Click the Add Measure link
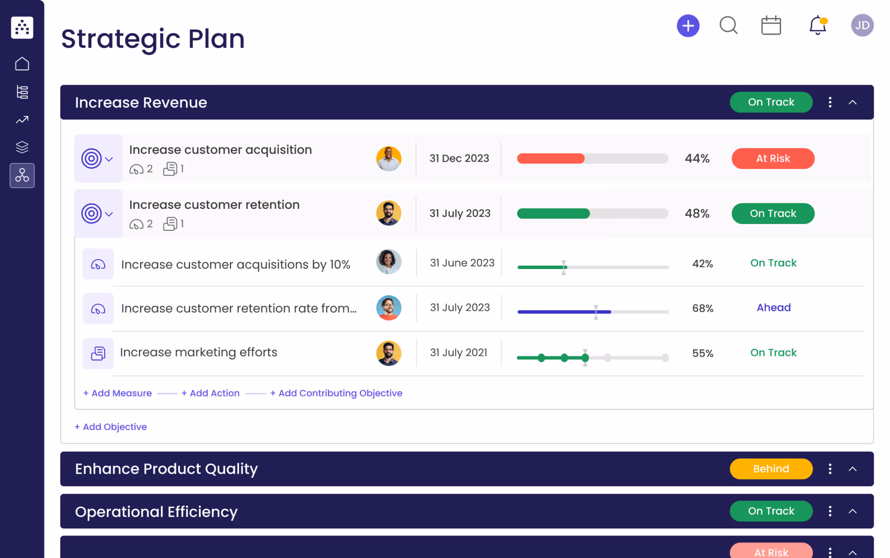The width and height of the screenshot is (890, 558). click(117, 393)
